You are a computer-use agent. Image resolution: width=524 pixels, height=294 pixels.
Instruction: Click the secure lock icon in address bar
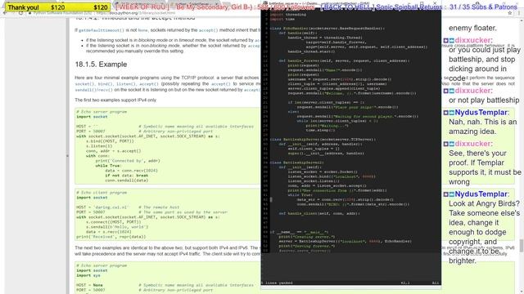[x=30, y=13]
